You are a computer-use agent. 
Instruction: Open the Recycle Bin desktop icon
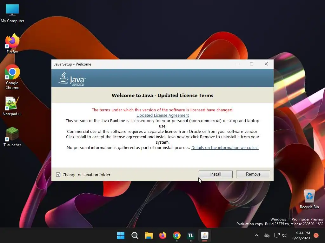click(309, 199)
